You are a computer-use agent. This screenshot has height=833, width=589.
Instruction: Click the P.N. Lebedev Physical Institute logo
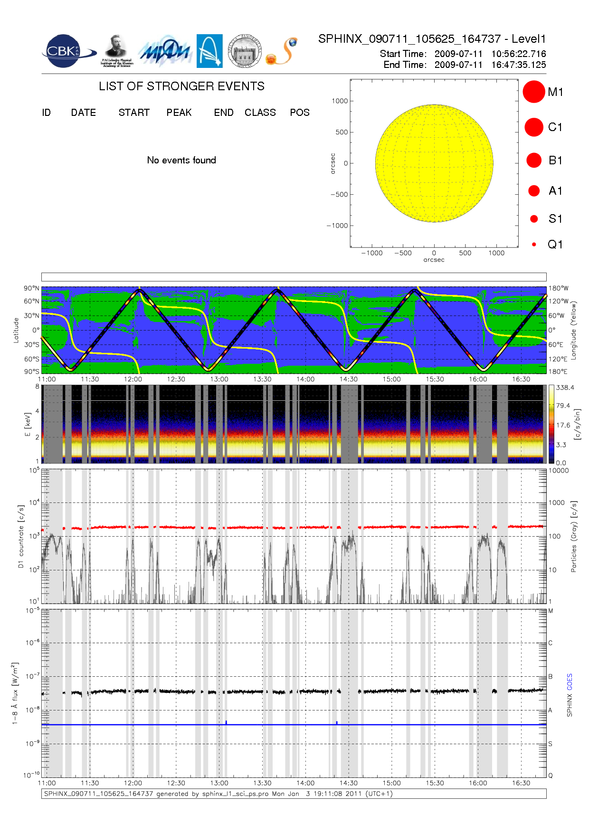pyautogui.click(x=116, y=51)
